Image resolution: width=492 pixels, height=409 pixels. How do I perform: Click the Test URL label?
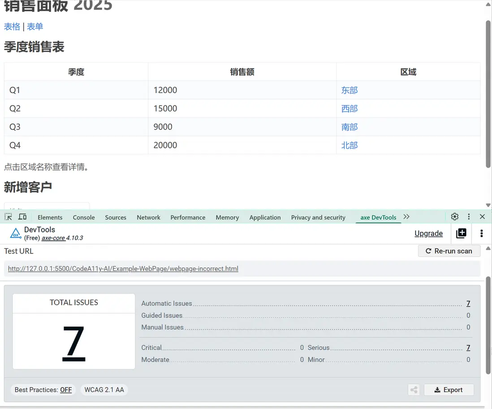18,251
